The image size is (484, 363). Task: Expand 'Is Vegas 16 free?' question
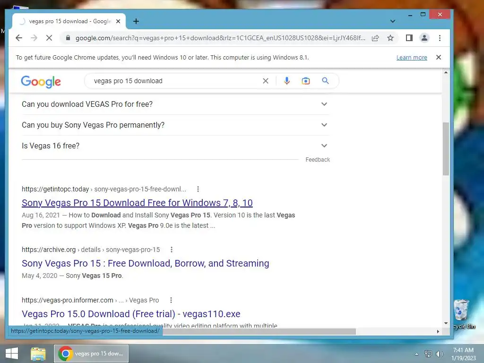(175, 146)
